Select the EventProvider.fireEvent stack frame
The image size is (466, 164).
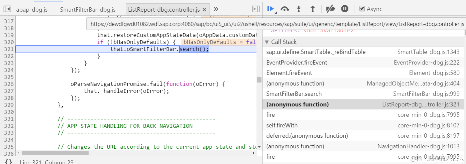[x=363, y=63]
